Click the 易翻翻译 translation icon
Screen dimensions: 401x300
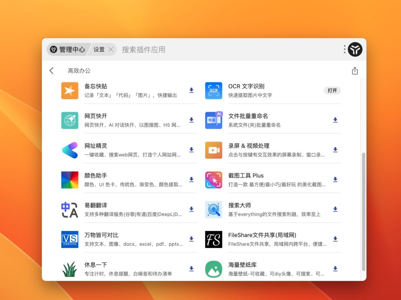pyautogui.click(x=69, y=210)
